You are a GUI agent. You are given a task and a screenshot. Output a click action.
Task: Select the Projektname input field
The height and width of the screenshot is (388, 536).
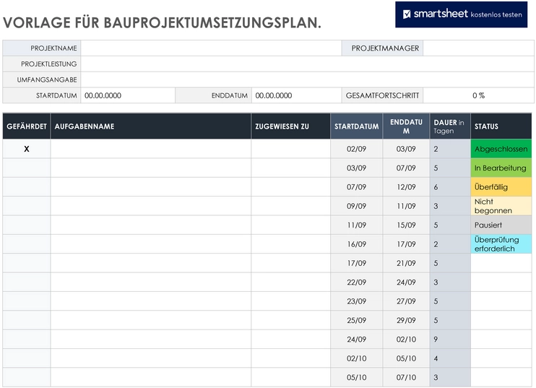211,48
